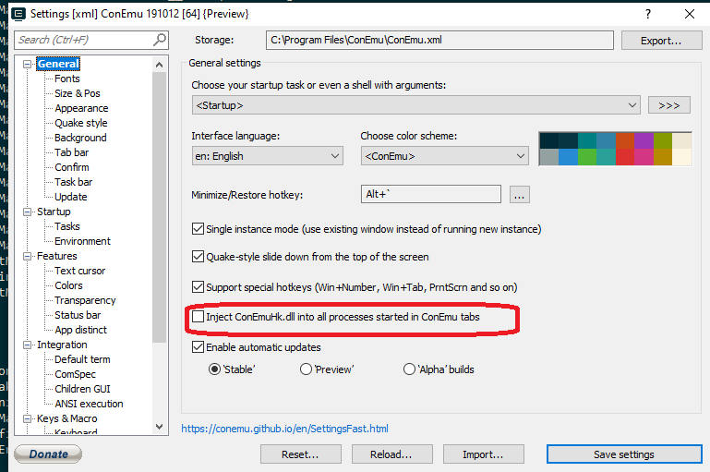This screenshot has width=710, height=472.
Task: Click the ConEmu window title icon
Action: [x=18, y=14]
